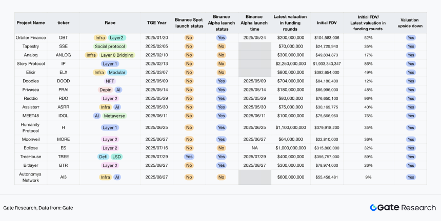Click the Story Protocol project name
The height and width of the screenshot is (221, 441).
point(31,63)
